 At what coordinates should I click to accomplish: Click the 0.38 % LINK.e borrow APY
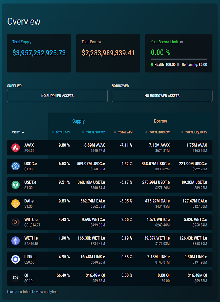pyautogui.click(x=127, y=257)
